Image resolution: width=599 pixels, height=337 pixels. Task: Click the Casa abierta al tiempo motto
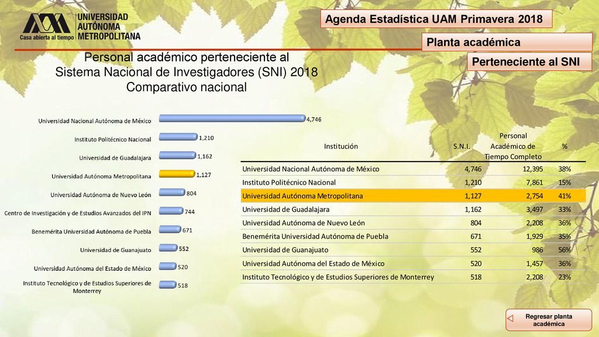pos(47,37)
